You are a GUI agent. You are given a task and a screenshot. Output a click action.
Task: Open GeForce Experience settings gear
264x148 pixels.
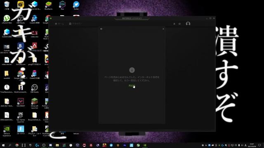click(x=180, y=24)
